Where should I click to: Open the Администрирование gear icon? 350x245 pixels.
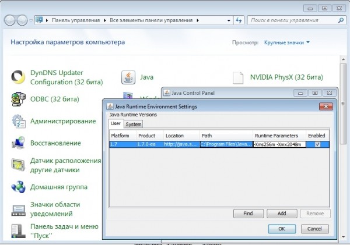pos(19,121)
